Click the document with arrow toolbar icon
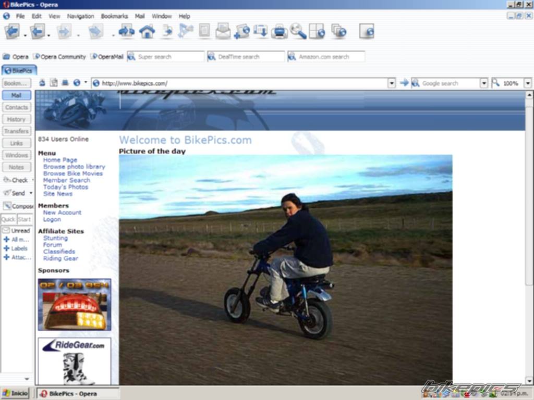This screenshot has width=534, height=400. coord(167,32)
